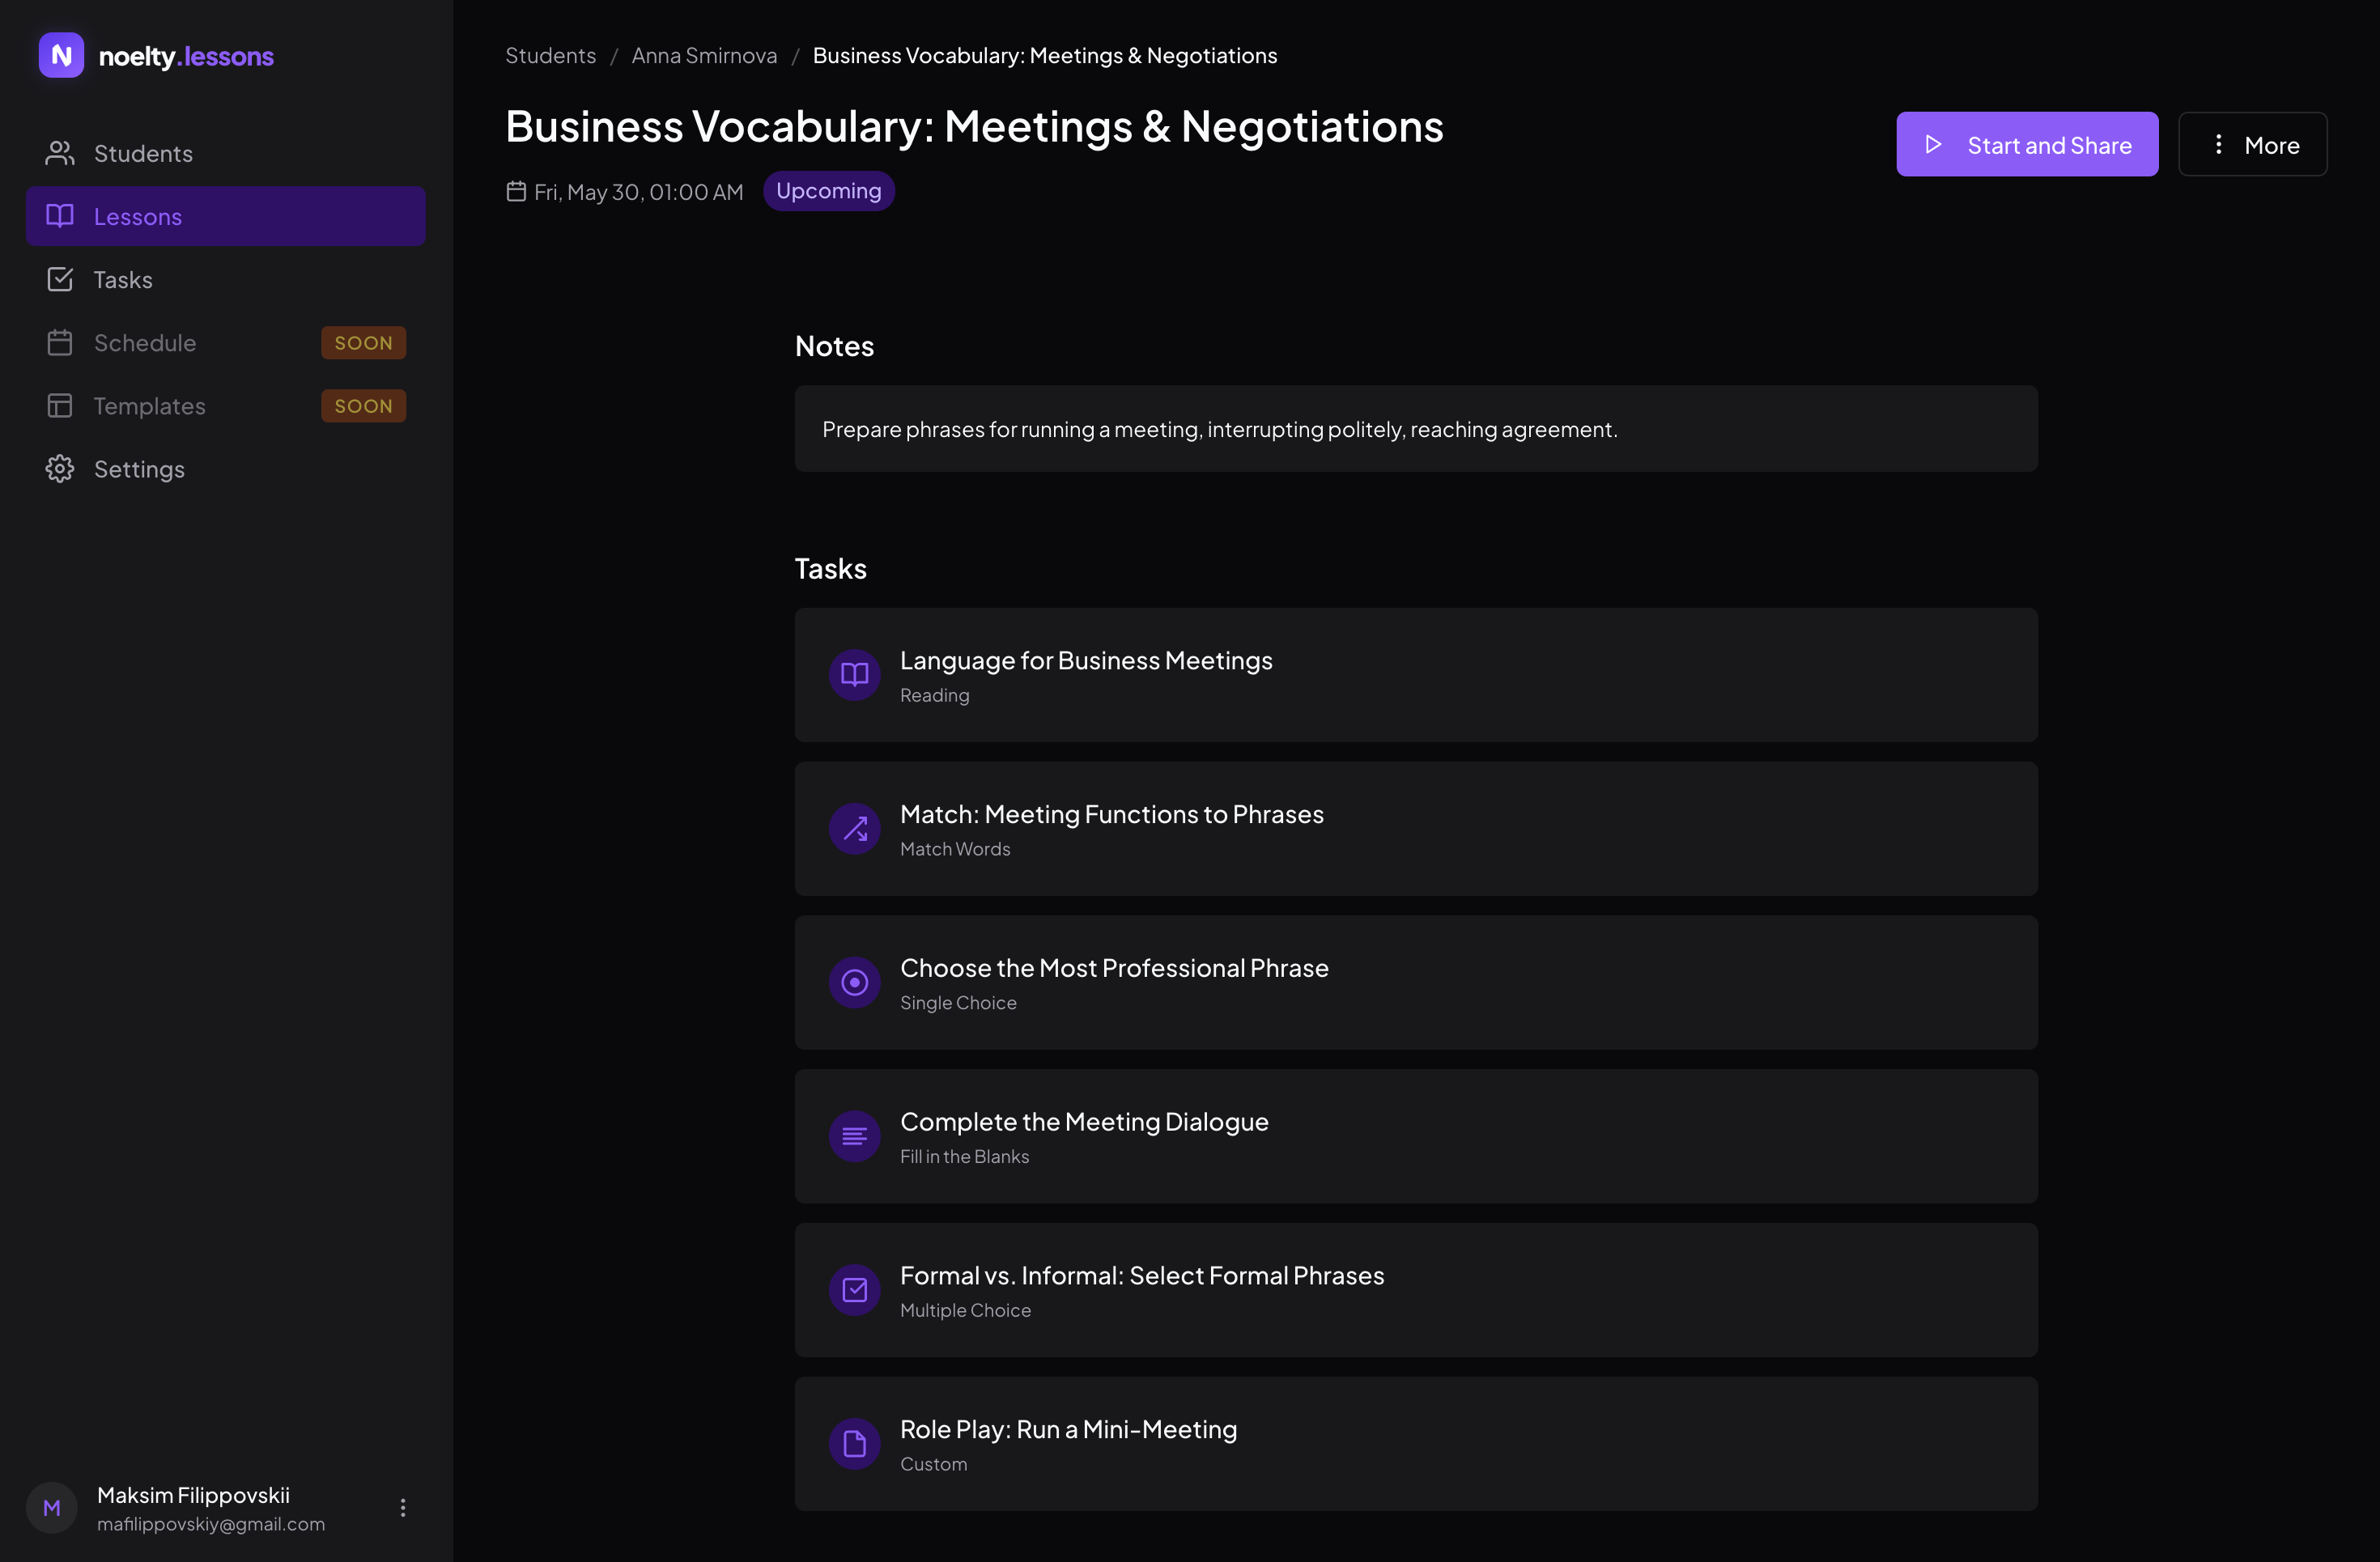Click the lines icon for Fill in the Blanks
Image resolution: width=2380 pixels, height=1562 pixels.
coord(854,1136)
